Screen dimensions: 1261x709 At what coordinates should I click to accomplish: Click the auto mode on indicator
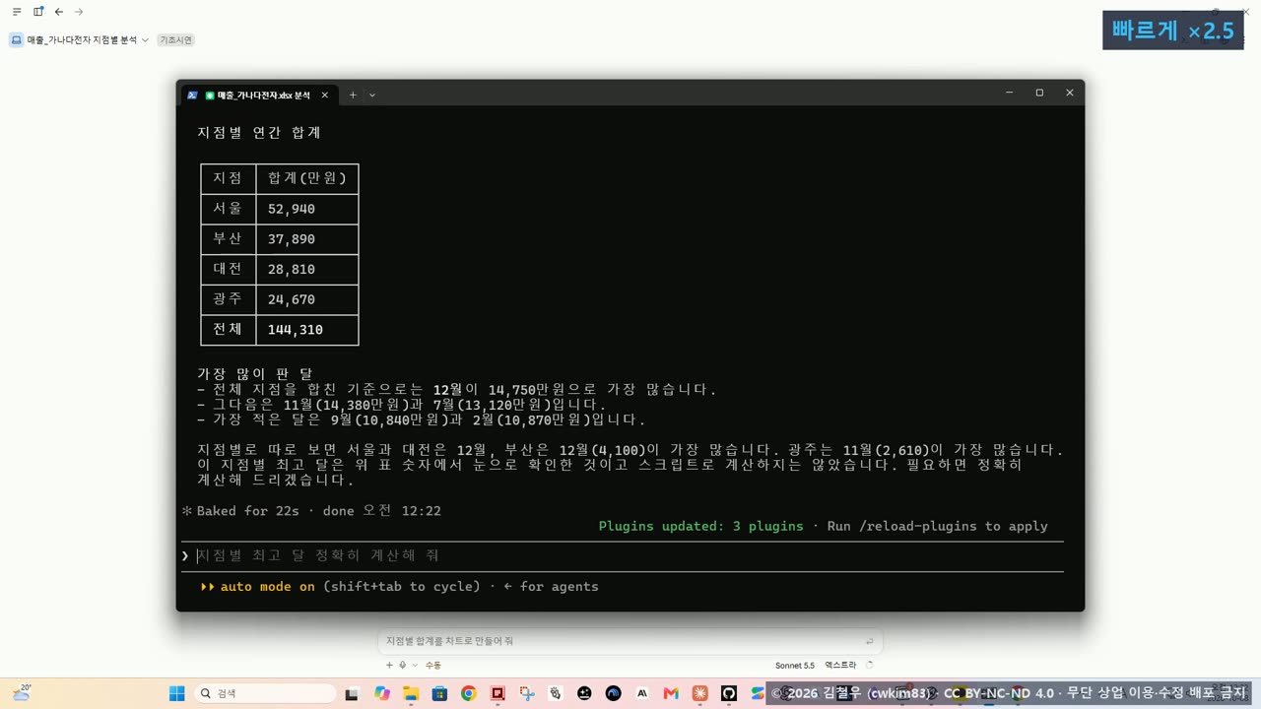point(267,586)
